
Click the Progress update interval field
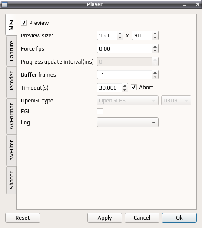125,61
